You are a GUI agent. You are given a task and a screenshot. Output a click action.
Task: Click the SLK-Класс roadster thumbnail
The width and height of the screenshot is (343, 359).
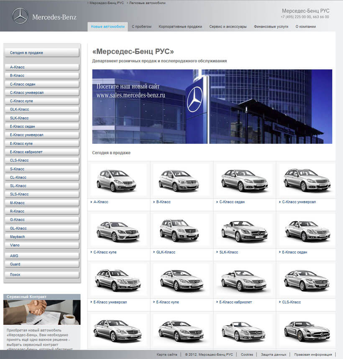coord(244,231)
